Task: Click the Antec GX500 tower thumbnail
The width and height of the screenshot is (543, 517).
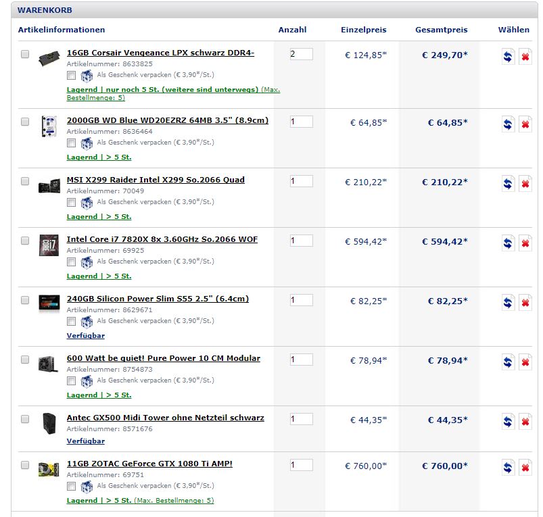Action: 49,423
